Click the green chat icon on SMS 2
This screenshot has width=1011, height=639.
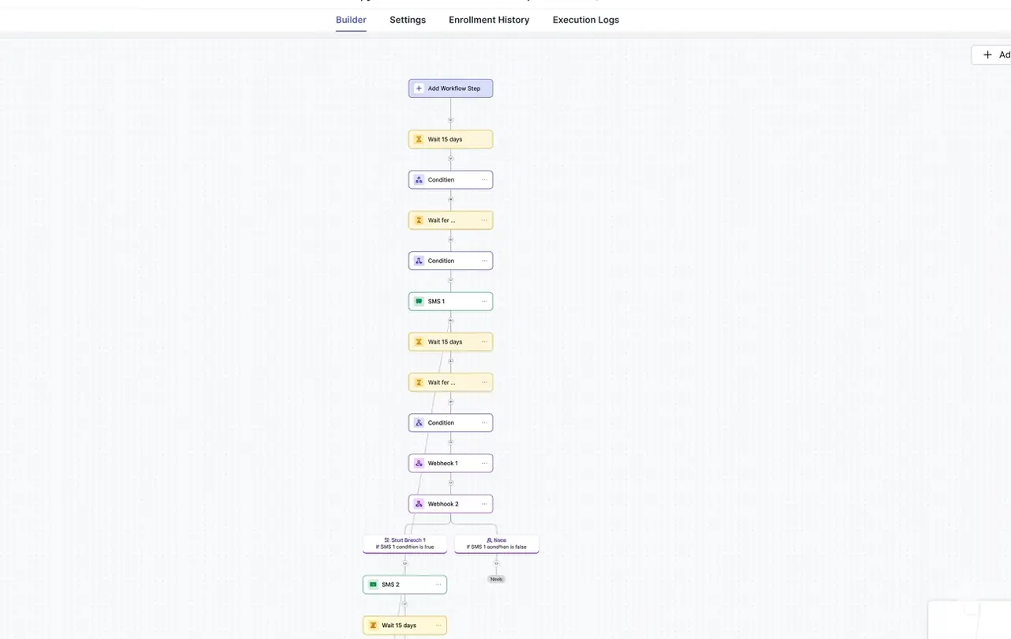[373, 584]
